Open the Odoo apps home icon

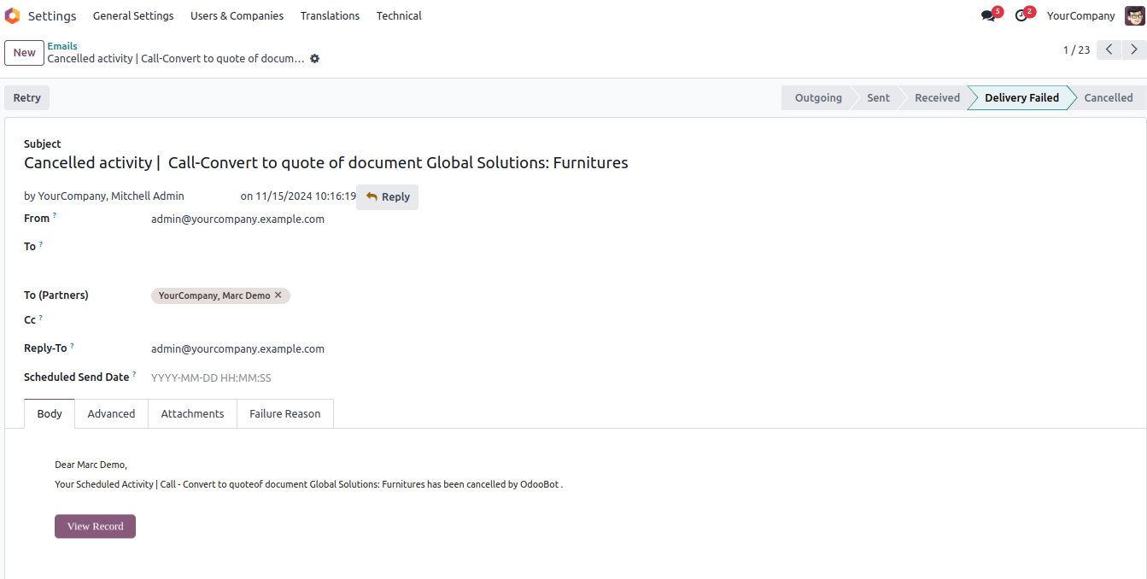(13, 15)
